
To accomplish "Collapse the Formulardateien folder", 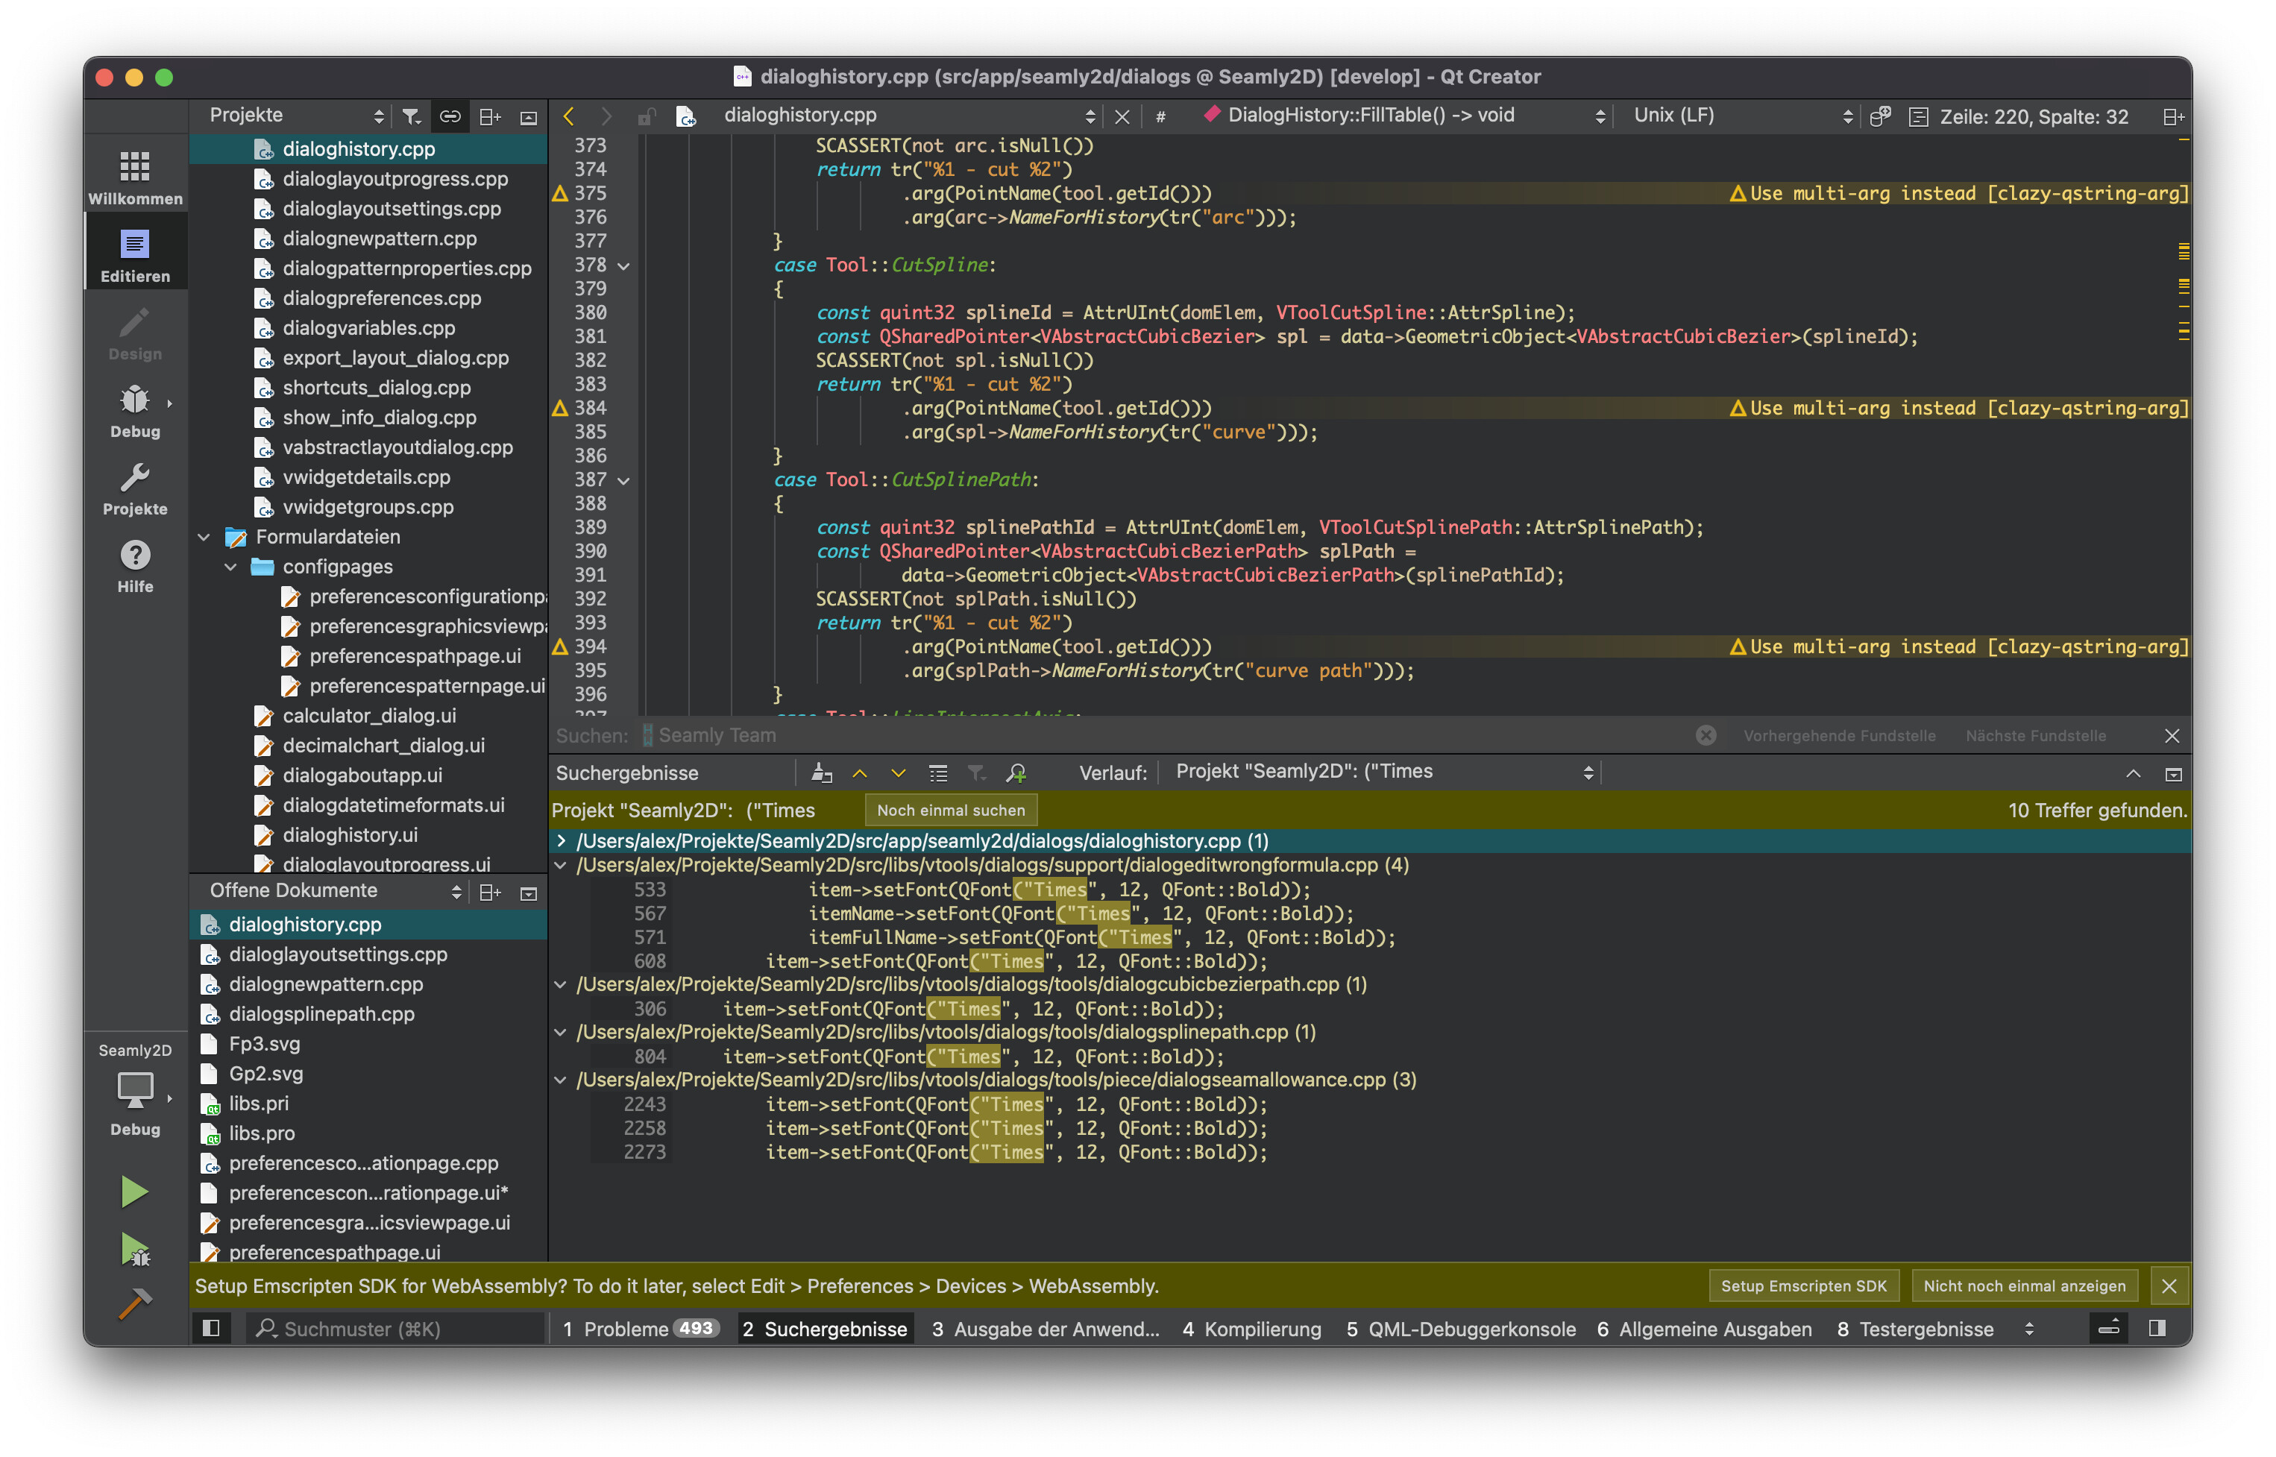I will pyautogui.click(x=204, y=536).
